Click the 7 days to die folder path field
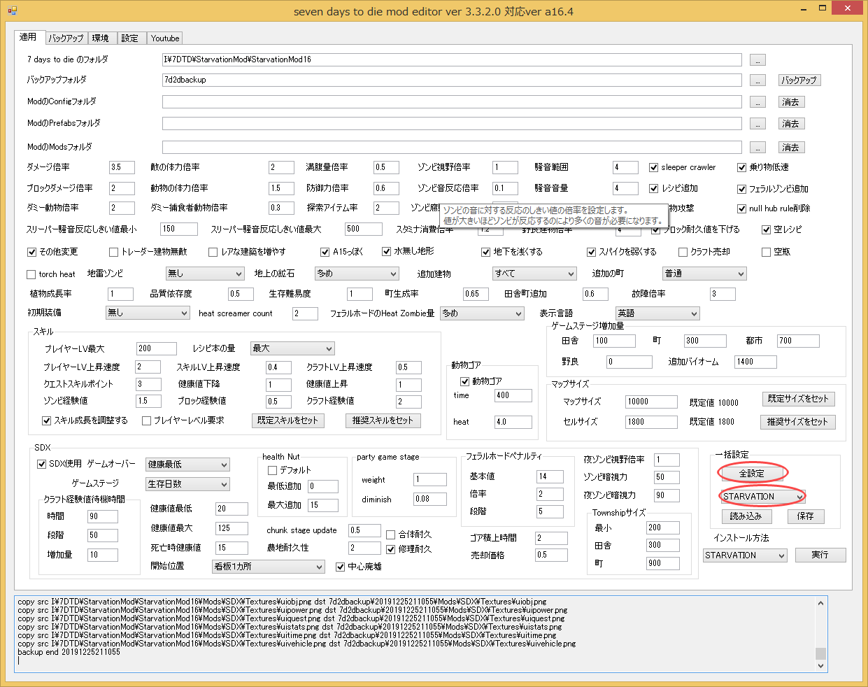This screenshot has width=868, height=687. pos(452,60)
